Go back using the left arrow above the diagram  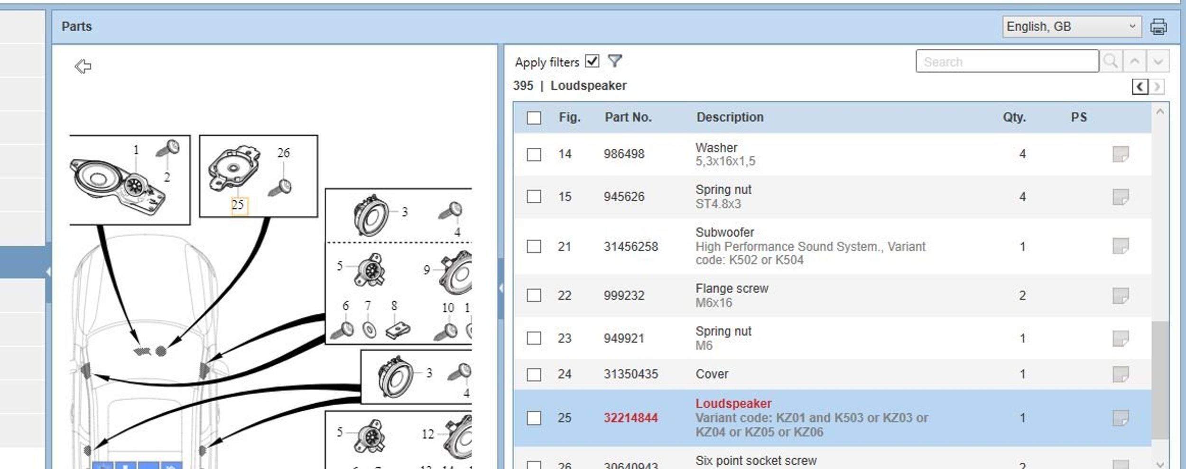(83, 66)
